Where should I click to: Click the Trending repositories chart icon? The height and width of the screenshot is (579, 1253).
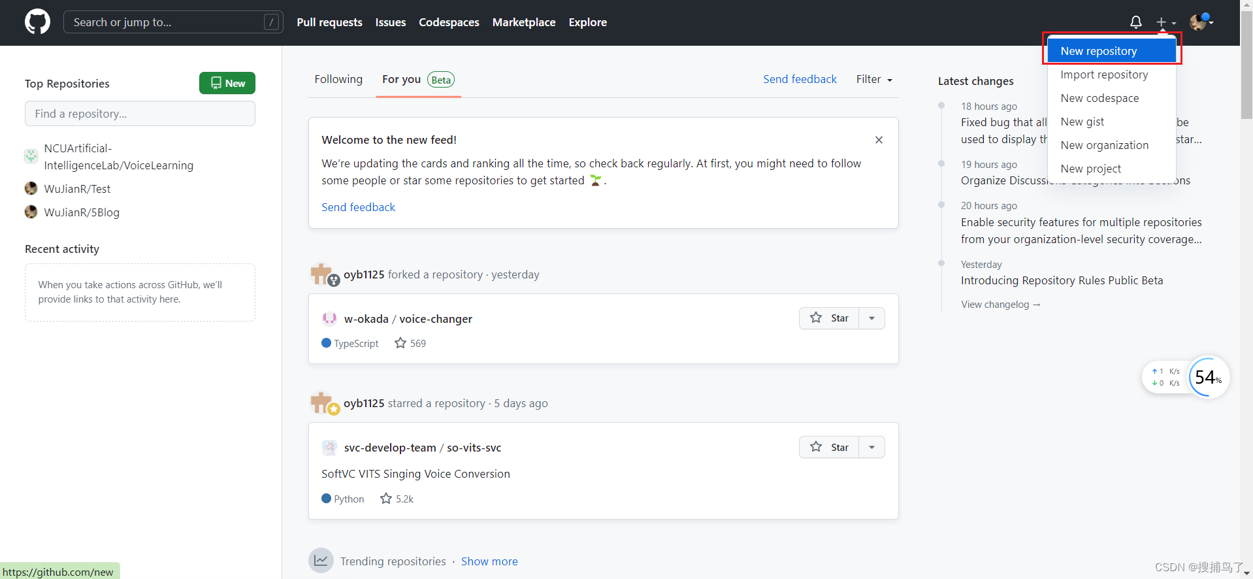(x=321, y=561)
